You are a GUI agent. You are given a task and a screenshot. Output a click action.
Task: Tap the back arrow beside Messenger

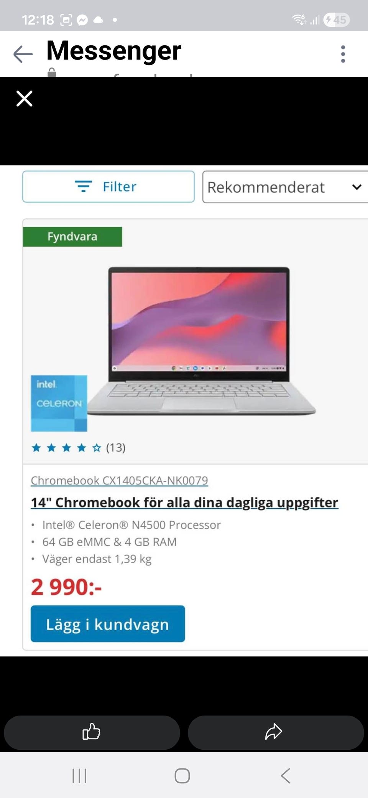pos(23,54)
